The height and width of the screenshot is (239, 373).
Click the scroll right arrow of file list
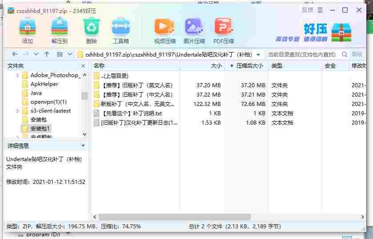[x=362, y=217]
